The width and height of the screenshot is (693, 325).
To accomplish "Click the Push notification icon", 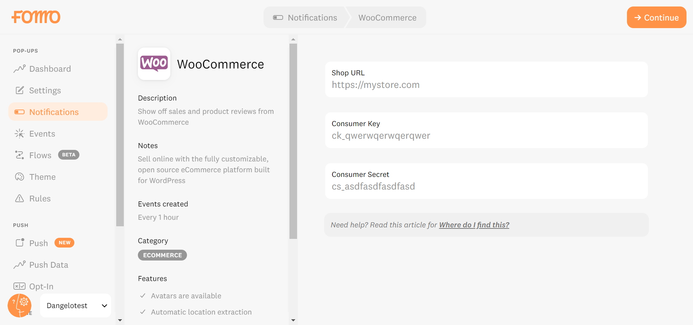I will point(20,242).
